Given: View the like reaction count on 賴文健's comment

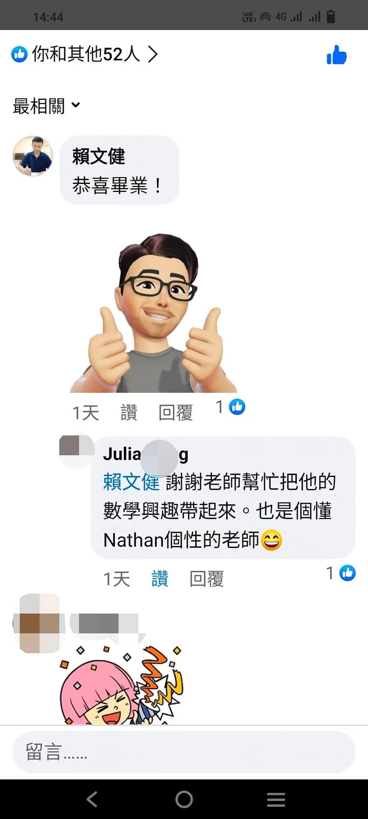Looking at the screenshot, I should coord(230,407).
